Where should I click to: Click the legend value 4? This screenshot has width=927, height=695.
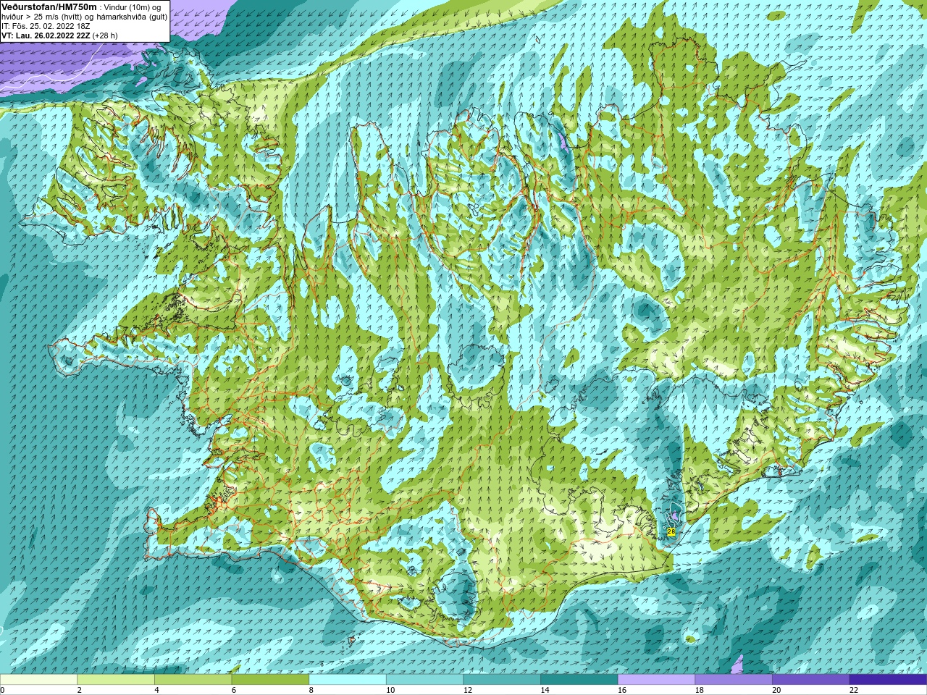click(156, 691)
